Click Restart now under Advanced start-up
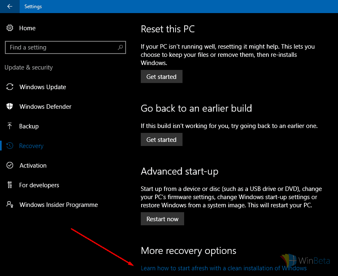This screenshot has width=338, height=276. point(162,219)
